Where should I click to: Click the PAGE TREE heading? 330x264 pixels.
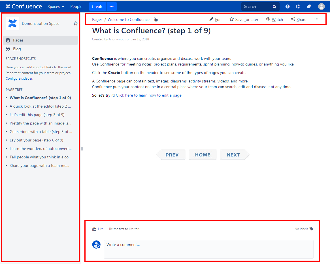[x=14, y=90]
